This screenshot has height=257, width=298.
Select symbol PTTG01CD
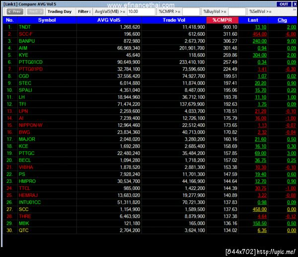[x=31, y=62]
